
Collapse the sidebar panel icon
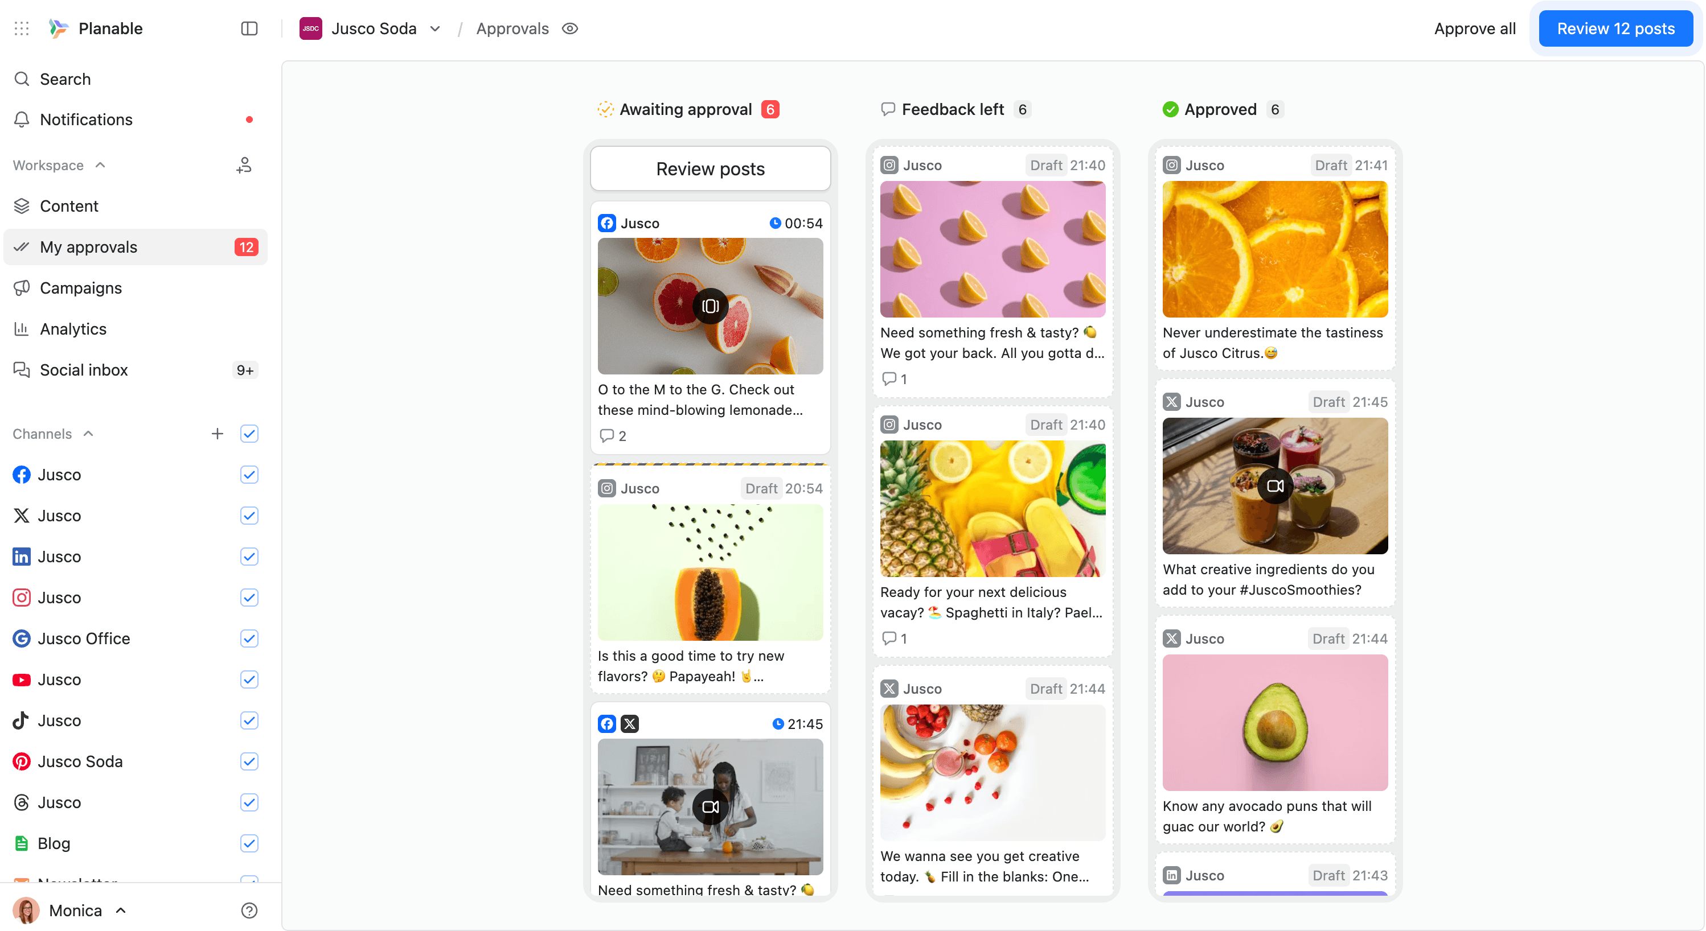point(249,28)
